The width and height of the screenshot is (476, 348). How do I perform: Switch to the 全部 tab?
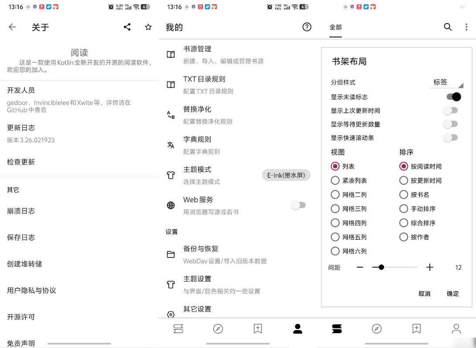[335, 27]
